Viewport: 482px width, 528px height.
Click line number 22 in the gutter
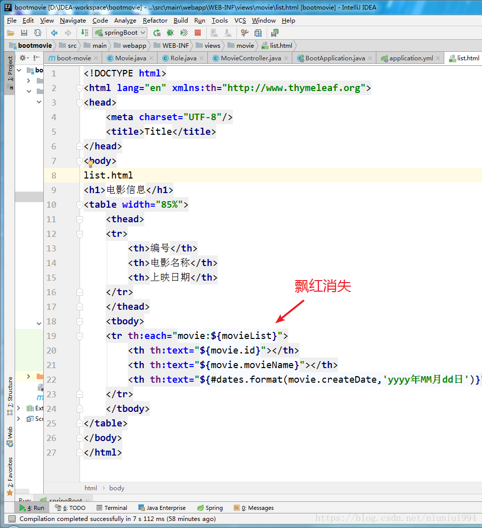point(51,380)
